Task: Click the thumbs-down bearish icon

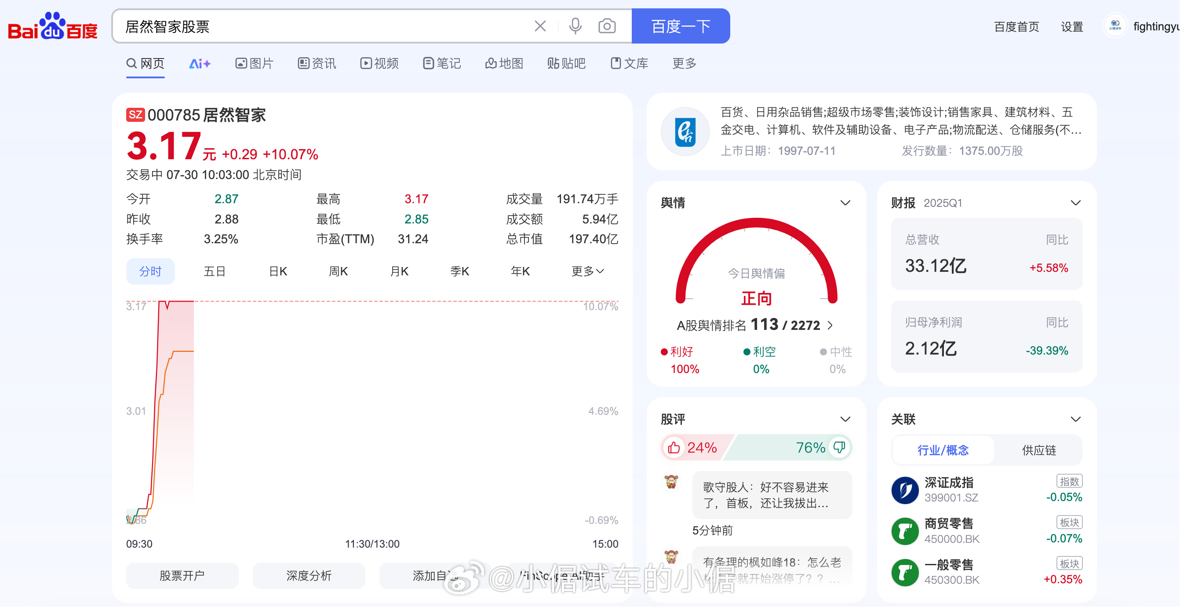Action: [839, 447]
